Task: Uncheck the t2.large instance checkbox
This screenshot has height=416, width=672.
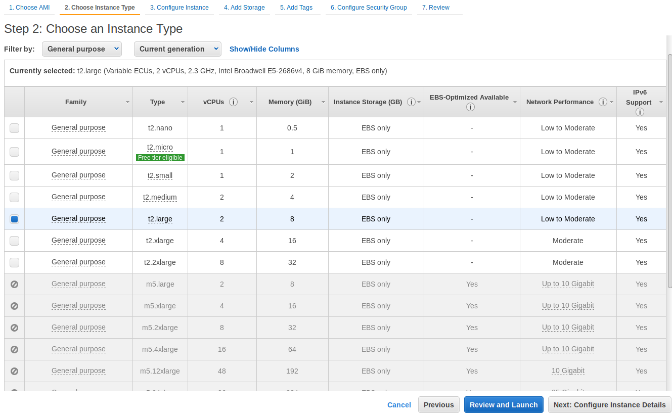Action: coord(14,219)
